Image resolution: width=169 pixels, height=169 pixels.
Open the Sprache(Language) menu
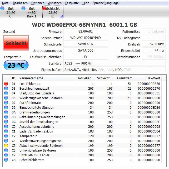tap(106, 3)
